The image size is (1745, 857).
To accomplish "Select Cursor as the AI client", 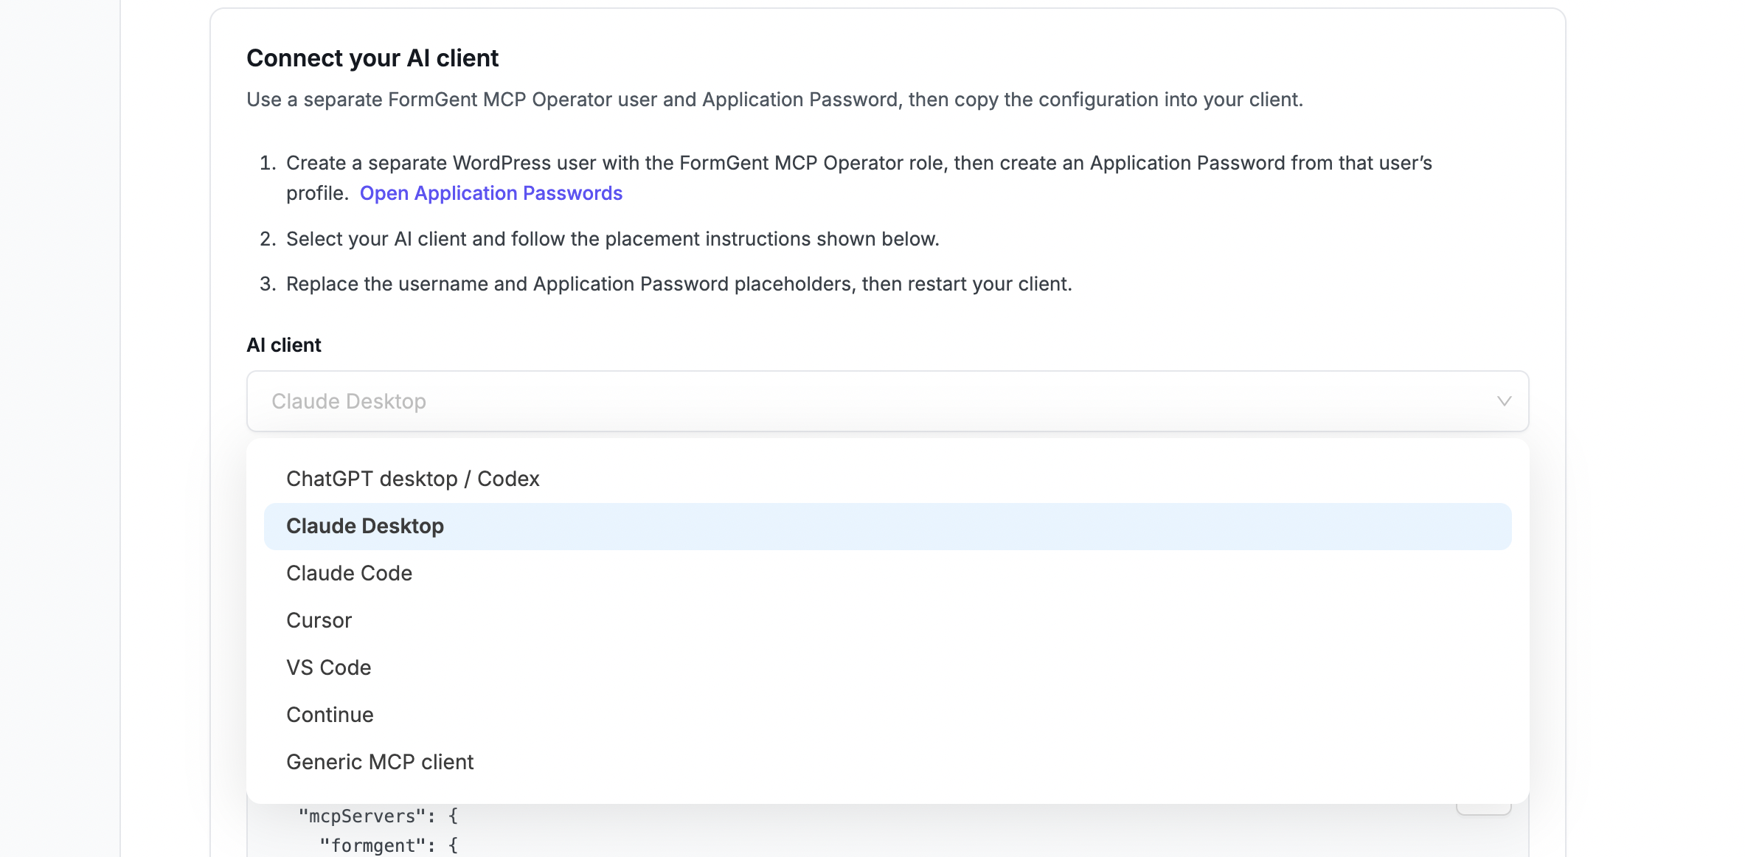I will coord(888,621).
